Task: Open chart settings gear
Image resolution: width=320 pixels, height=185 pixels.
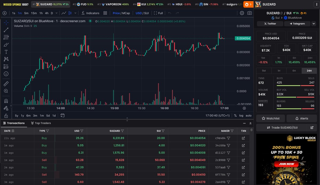Action: point(242,13)
